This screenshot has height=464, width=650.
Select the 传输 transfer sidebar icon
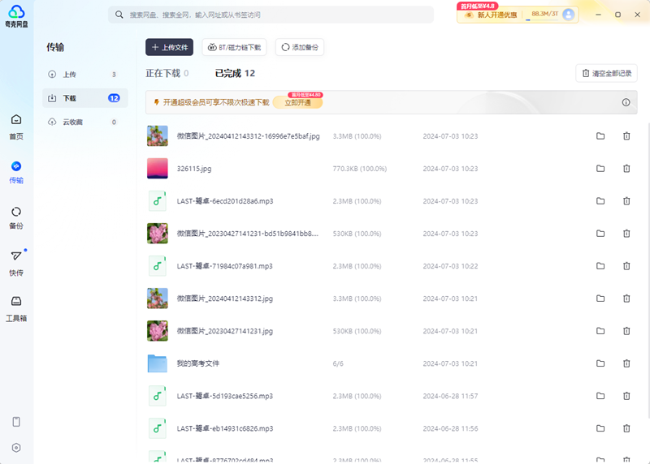(x=16, y=172)
